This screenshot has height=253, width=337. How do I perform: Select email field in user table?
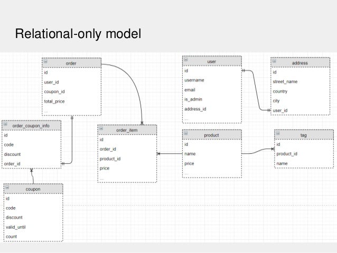pos(212,90)
